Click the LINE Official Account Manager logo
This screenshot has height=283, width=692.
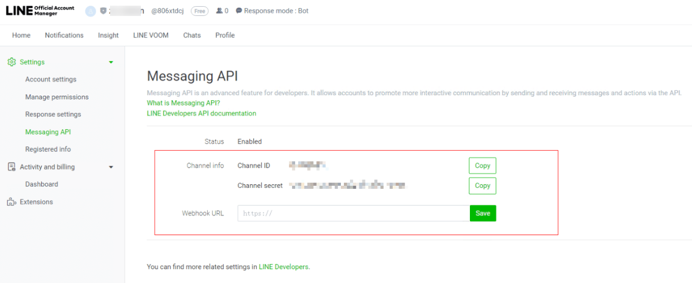point(40,11)
